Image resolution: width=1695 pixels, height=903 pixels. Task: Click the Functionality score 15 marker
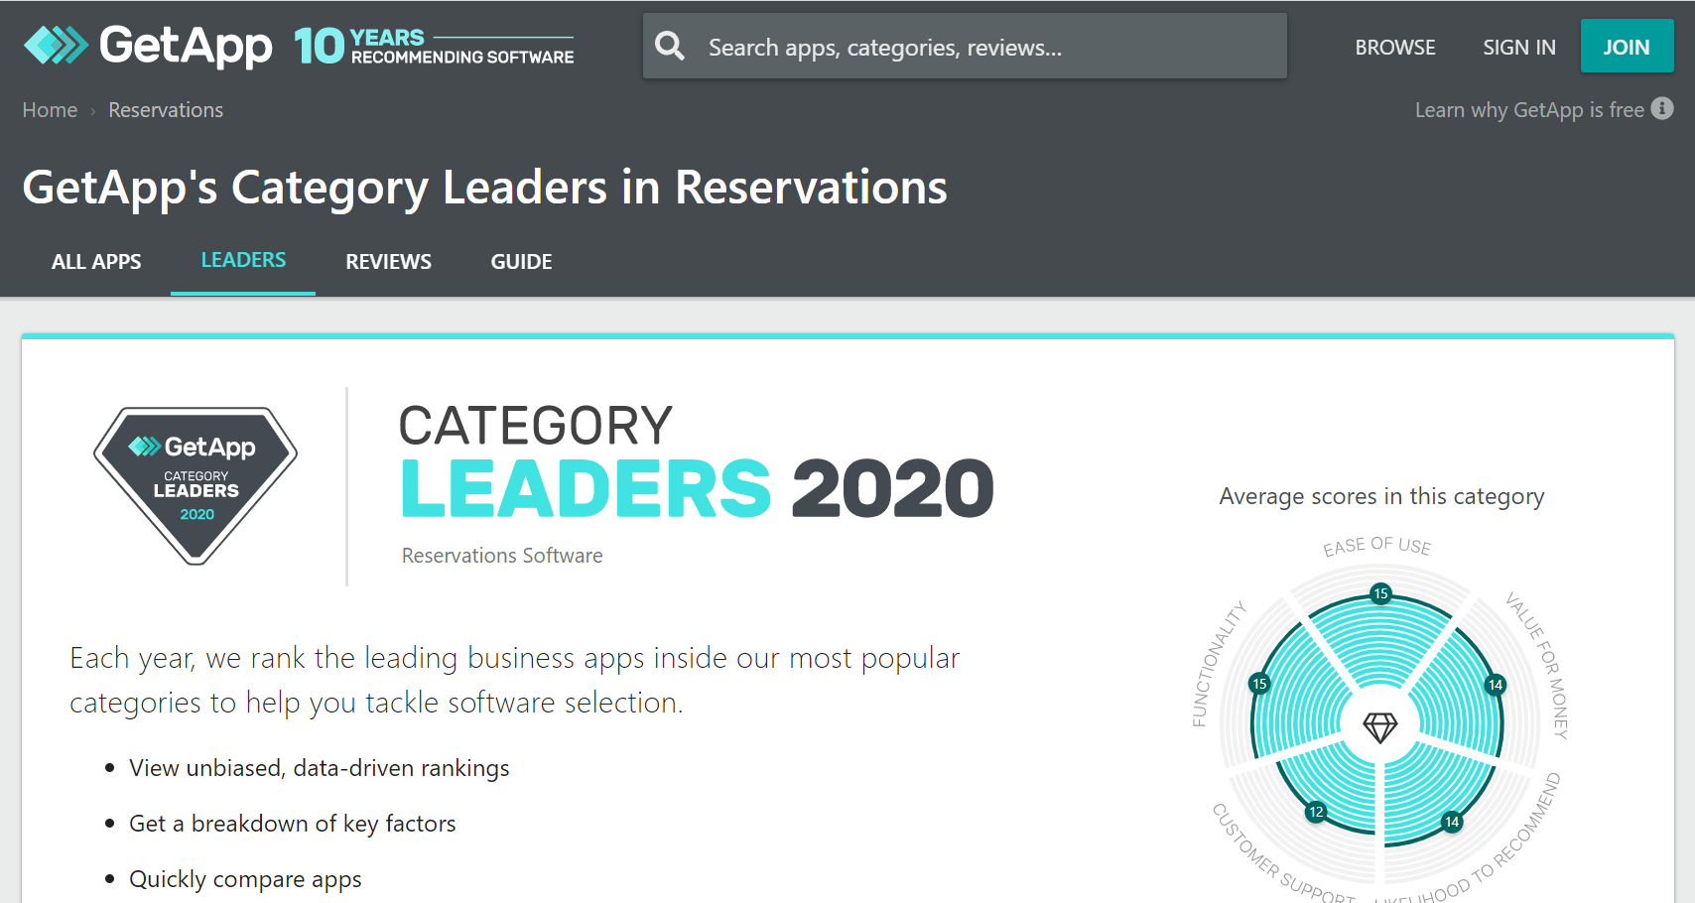(x=1259, y=683)
